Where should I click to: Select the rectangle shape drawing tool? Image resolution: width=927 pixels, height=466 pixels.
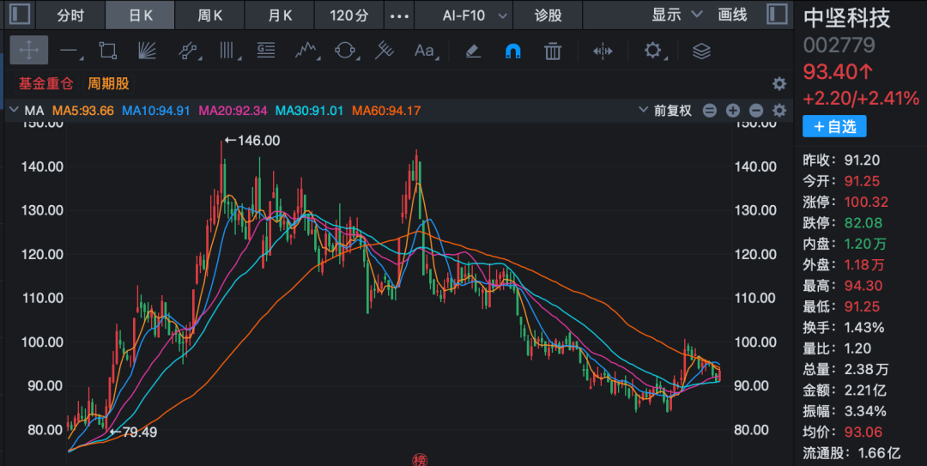click(x=107, y=51)
